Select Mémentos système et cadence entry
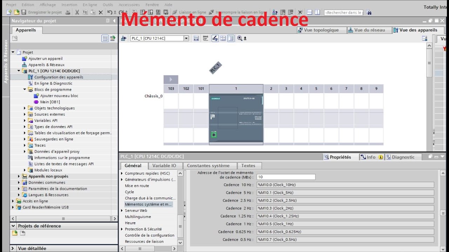Viewport: 449px width, 252px height. tap(148, 204)
